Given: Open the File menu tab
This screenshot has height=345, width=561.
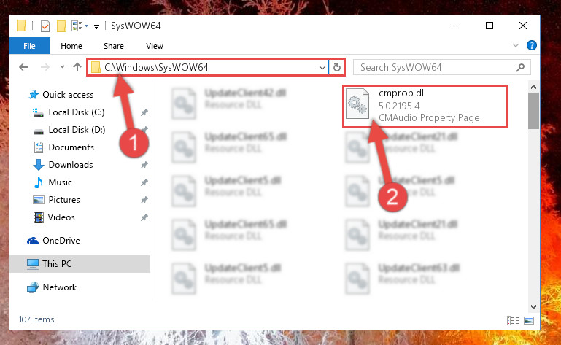Looking at the screenshot, I should (x=29, y=46).
